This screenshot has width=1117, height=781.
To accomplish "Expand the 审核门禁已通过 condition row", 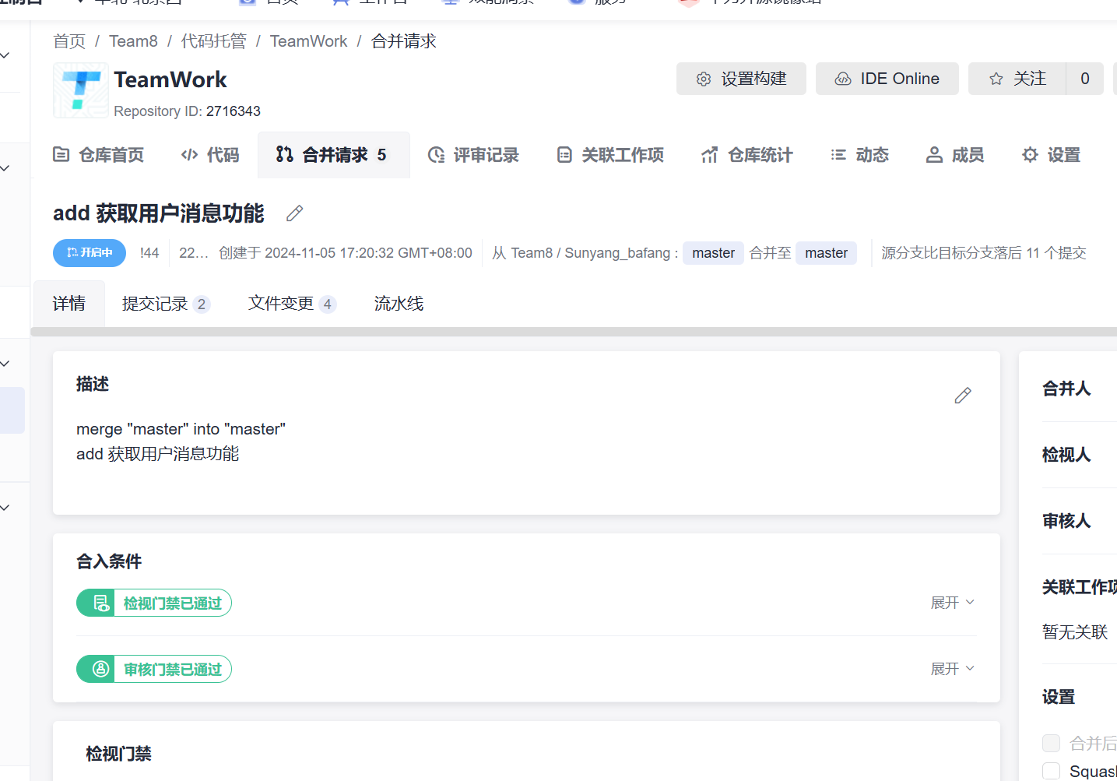I will click(953, 669).
